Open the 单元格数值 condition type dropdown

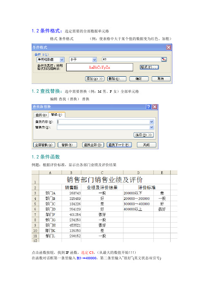[x=62, y=59]
